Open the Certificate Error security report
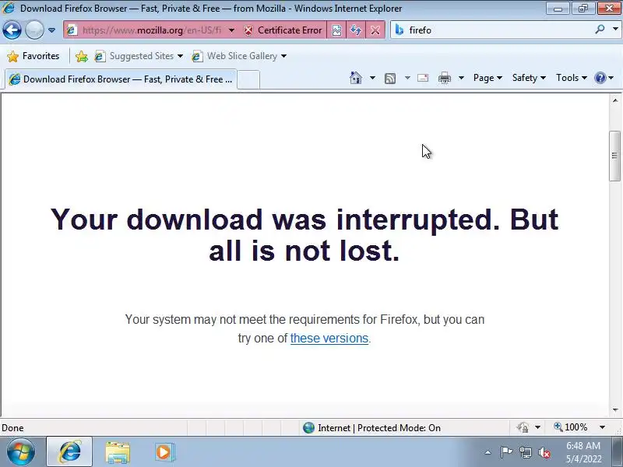This screenshot has height=467, width=623. coord(283,30)
